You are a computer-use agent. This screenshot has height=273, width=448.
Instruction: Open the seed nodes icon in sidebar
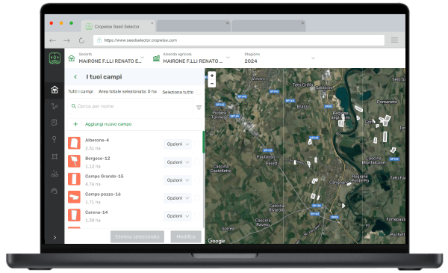point(55,106)
